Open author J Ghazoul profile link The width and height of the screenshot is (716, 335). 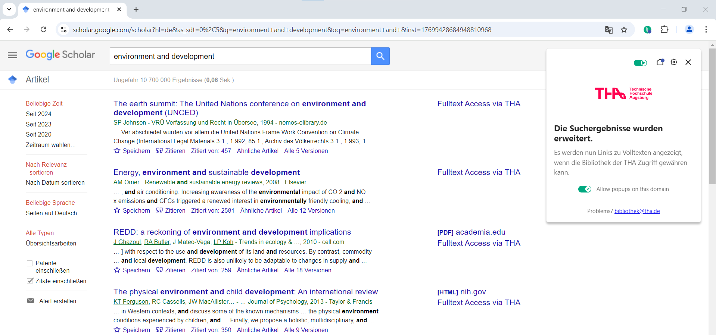point(127,242)
